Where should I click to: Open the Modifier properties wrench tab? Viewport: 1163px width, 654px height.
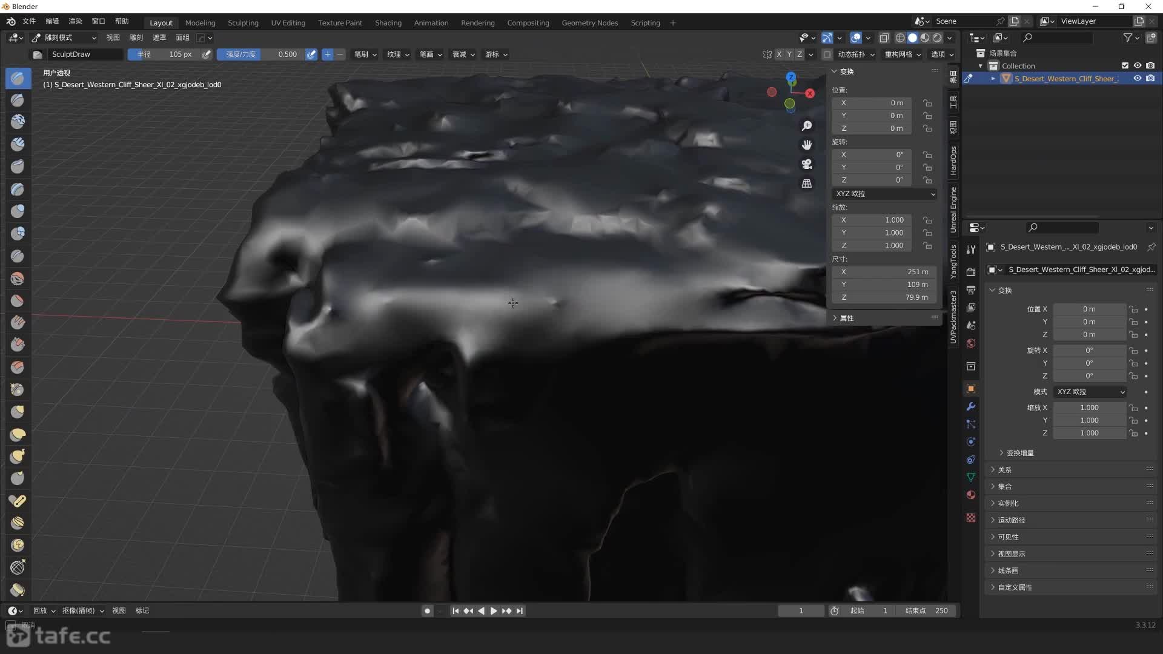click(x=971, y=406)
